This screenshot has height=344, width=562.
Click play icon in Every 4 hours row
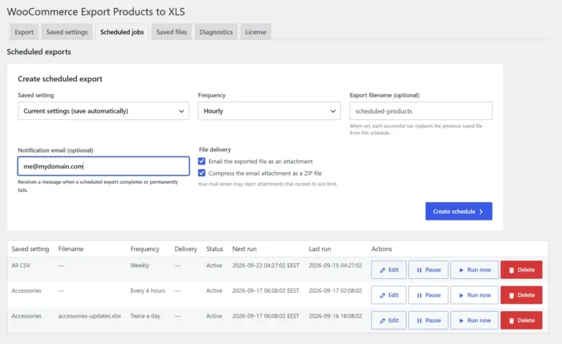tap(461, 295)
